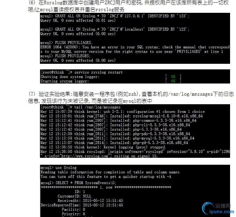Click the 'Installed: rsyslog-mysql-5.8.10-8.el6.x86_64' line
Screen dimensions: 236x217
point(121,116)
